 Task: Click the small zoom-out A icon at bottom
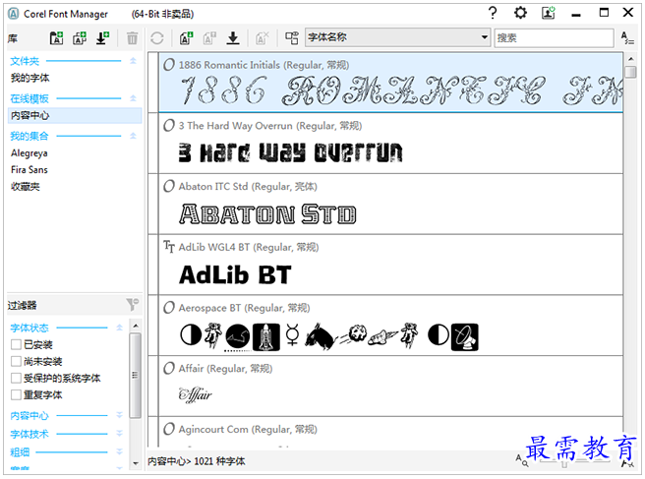click(x=522, y=460)
